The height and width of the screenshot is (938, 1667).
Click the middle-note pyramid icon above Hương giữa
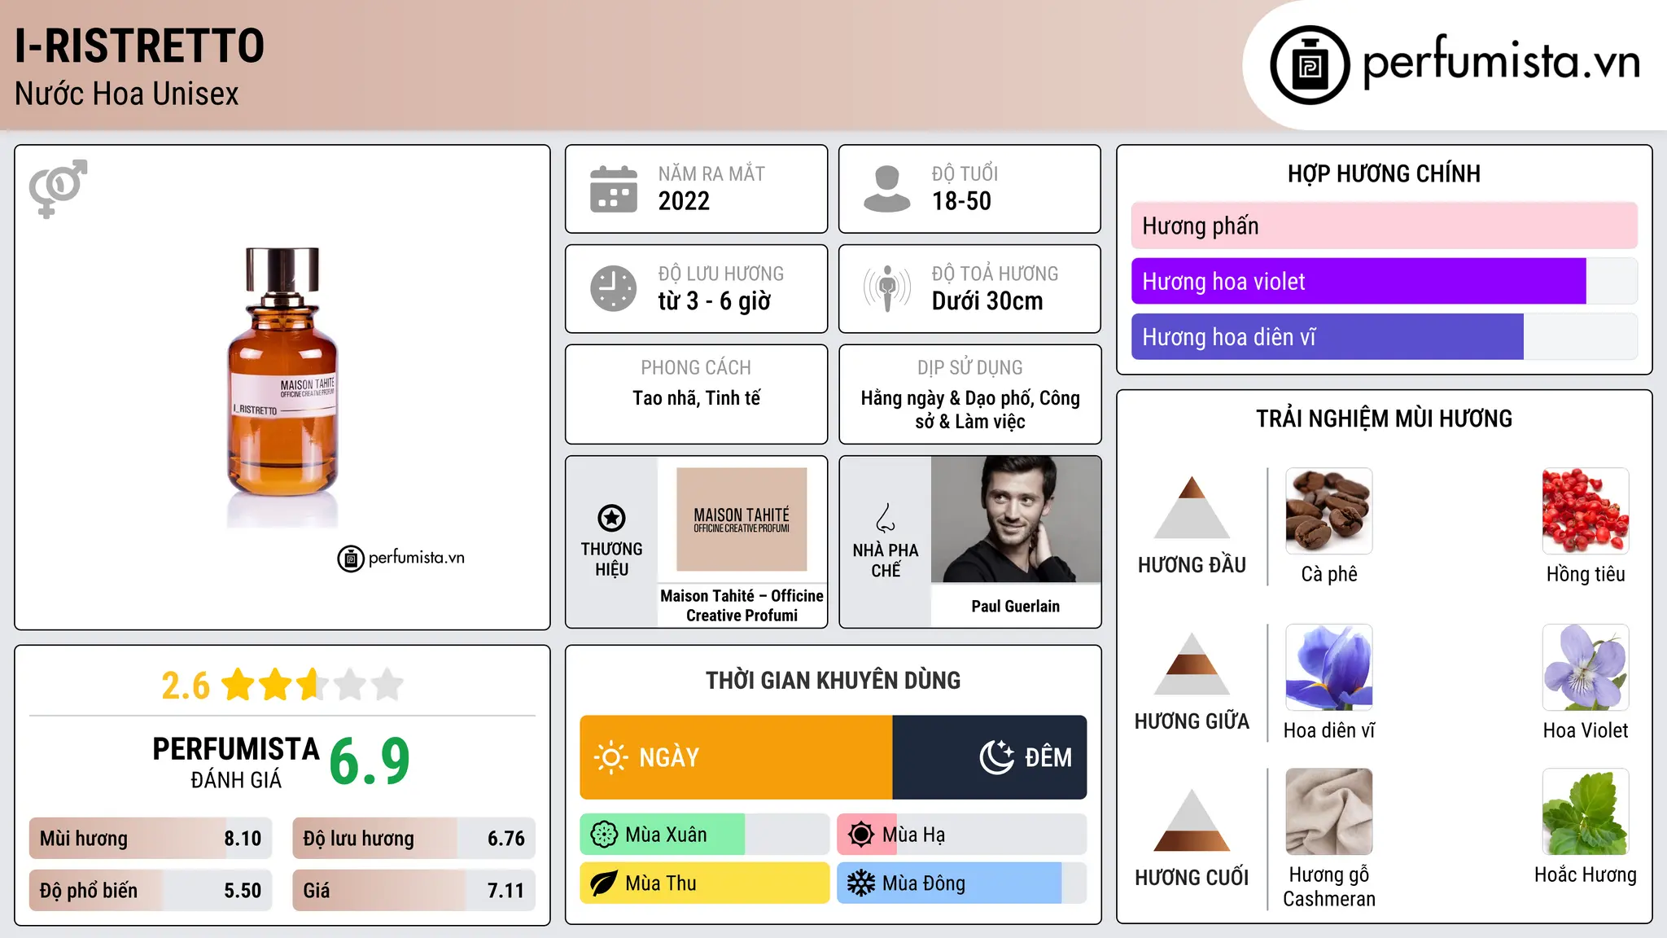click(1192, 664)
